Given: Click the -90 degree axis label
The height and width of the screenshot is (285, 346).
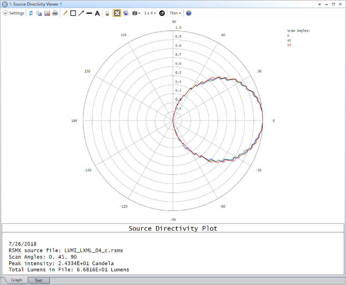Looking at the screenshot, I should [173, 220].
